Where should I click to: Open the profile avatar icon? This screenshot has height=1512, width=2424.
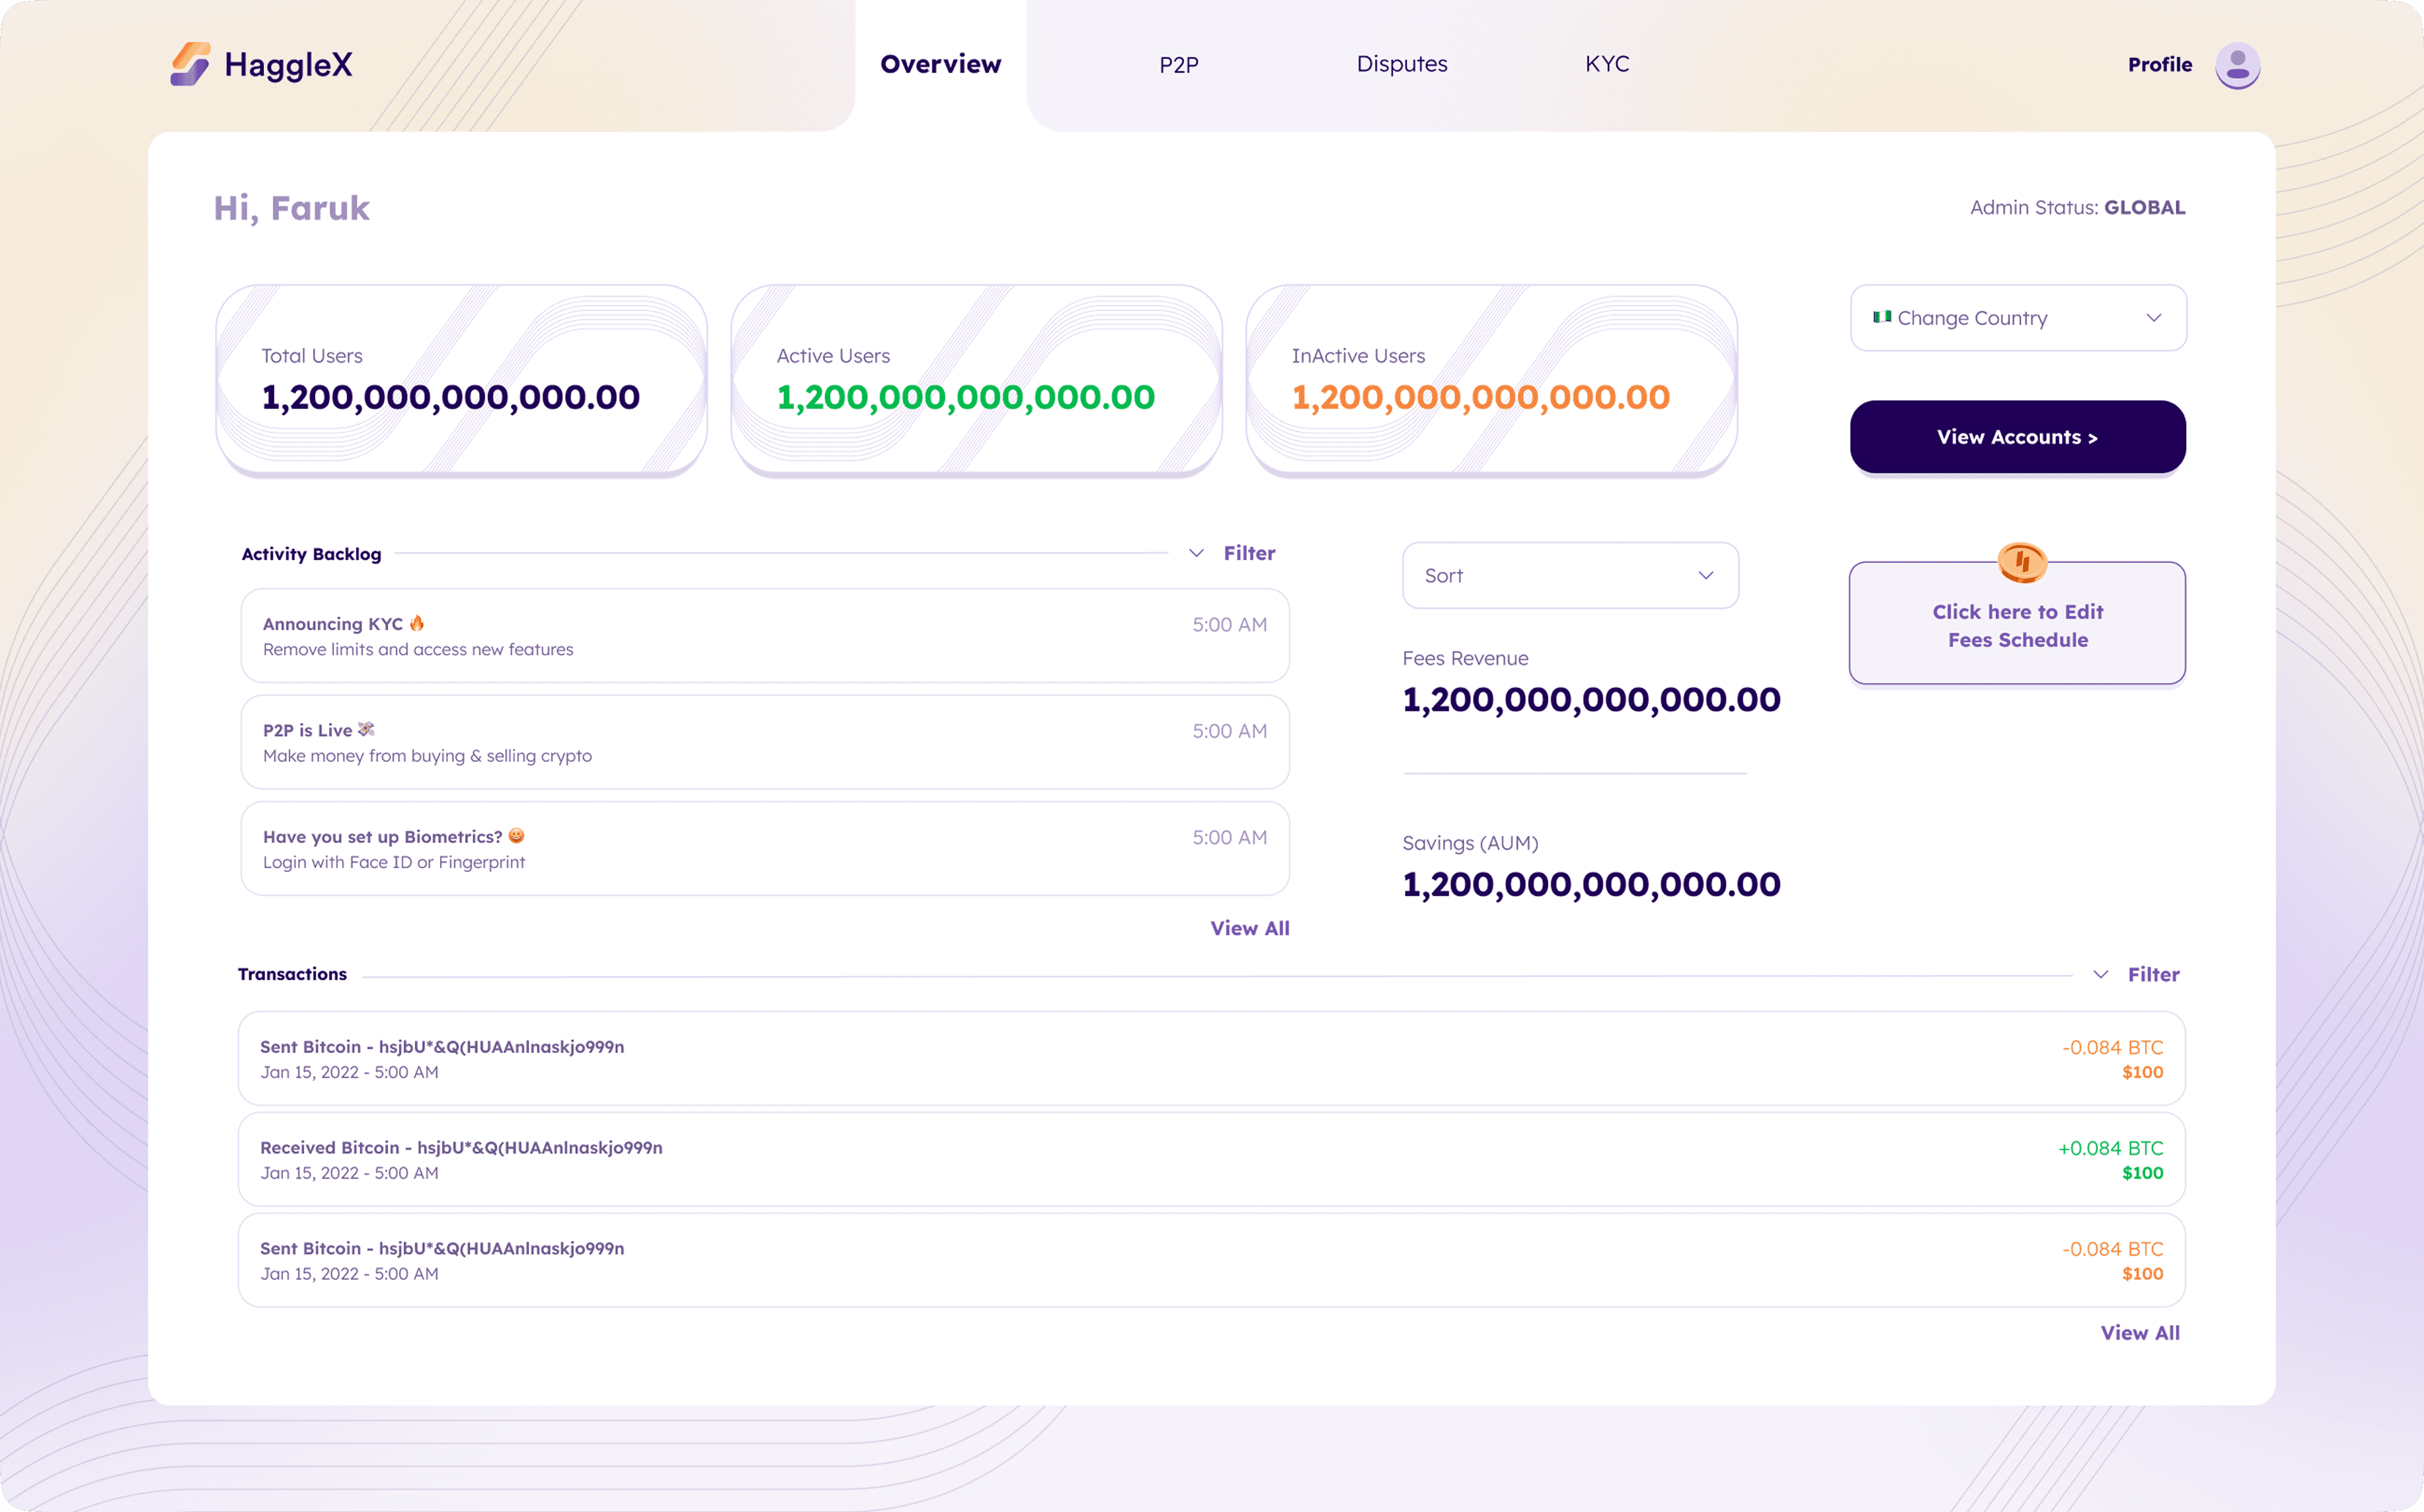(2237, 65)
